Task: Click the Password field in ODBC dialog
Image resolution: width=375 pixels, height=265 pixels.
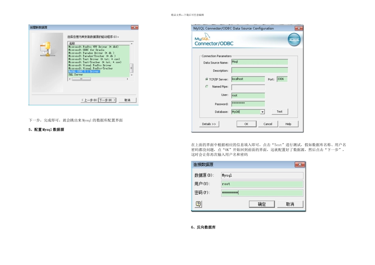Action: point(248,103)
